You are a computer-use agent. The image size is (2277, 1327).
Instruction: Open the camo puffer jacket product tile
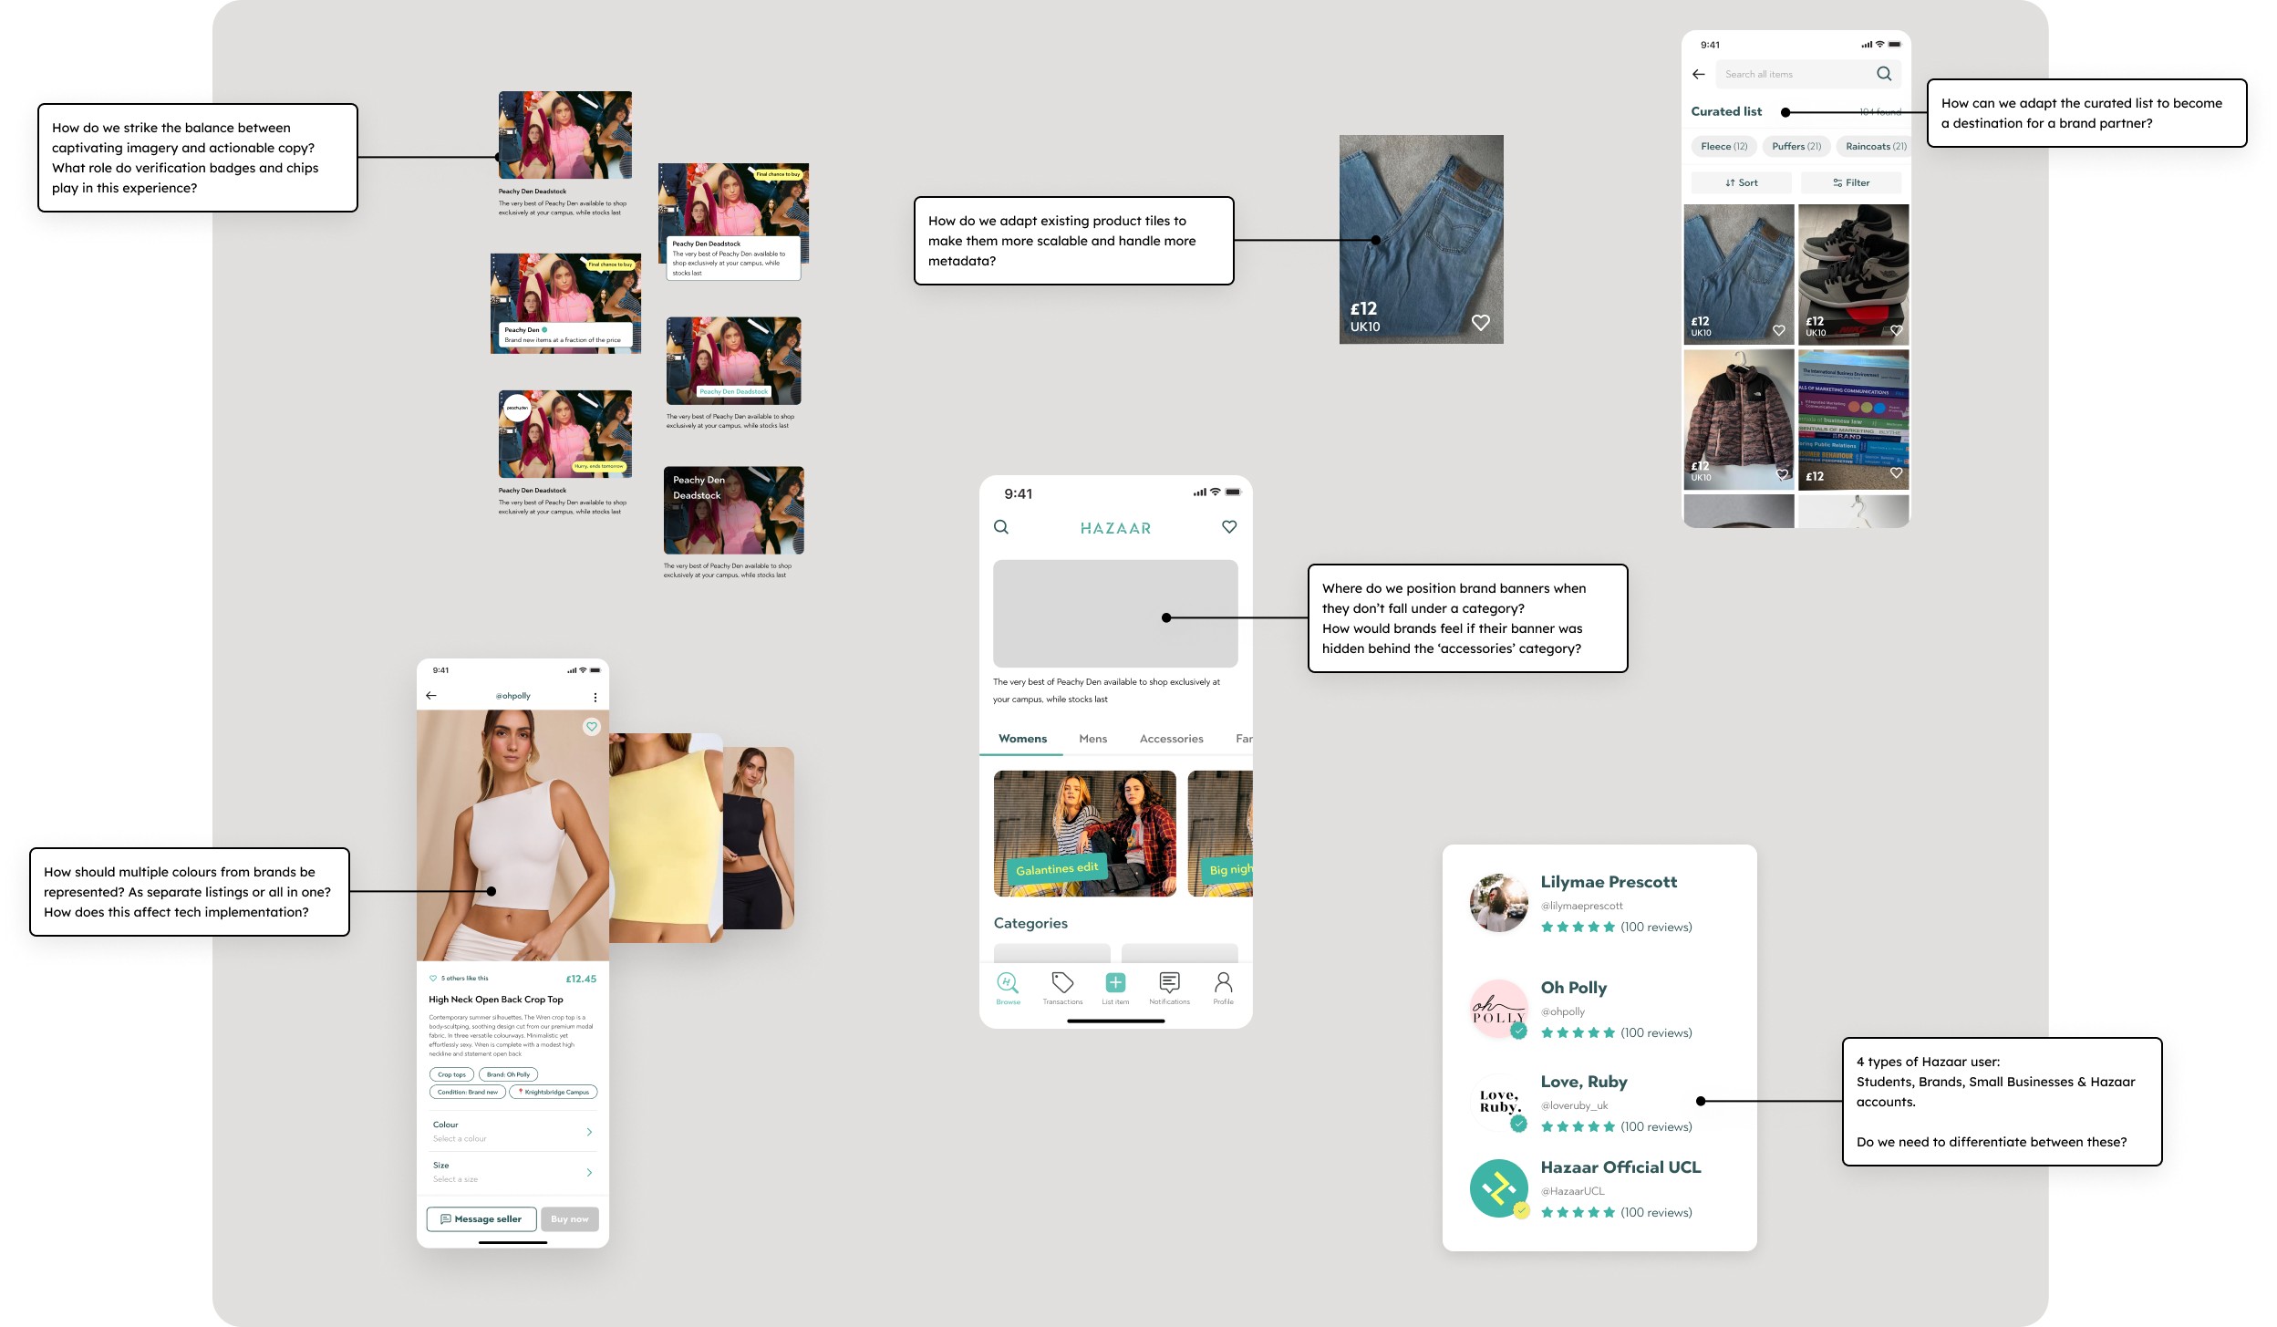pos(1739,419)
